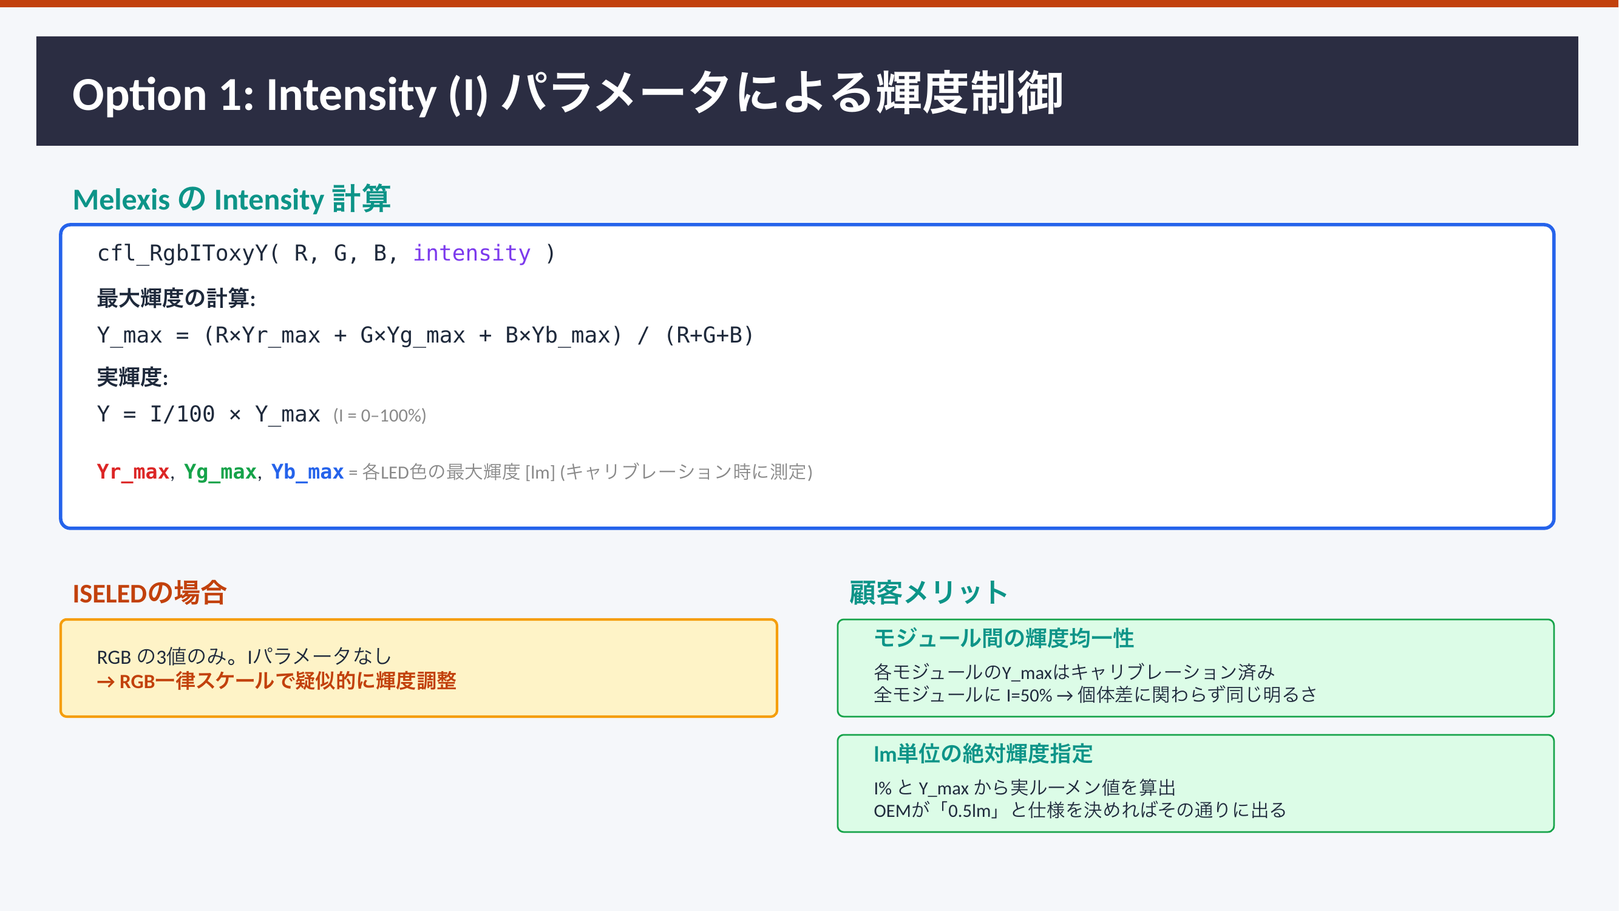Select the '顧客メリット' heading
This screenshot has height=911, width=1619.
tap(928, 593)
